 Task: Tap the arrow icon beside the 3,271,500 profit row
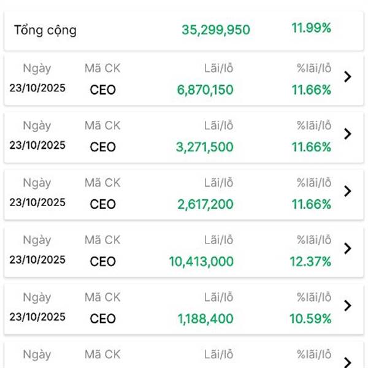pos(347,134)
